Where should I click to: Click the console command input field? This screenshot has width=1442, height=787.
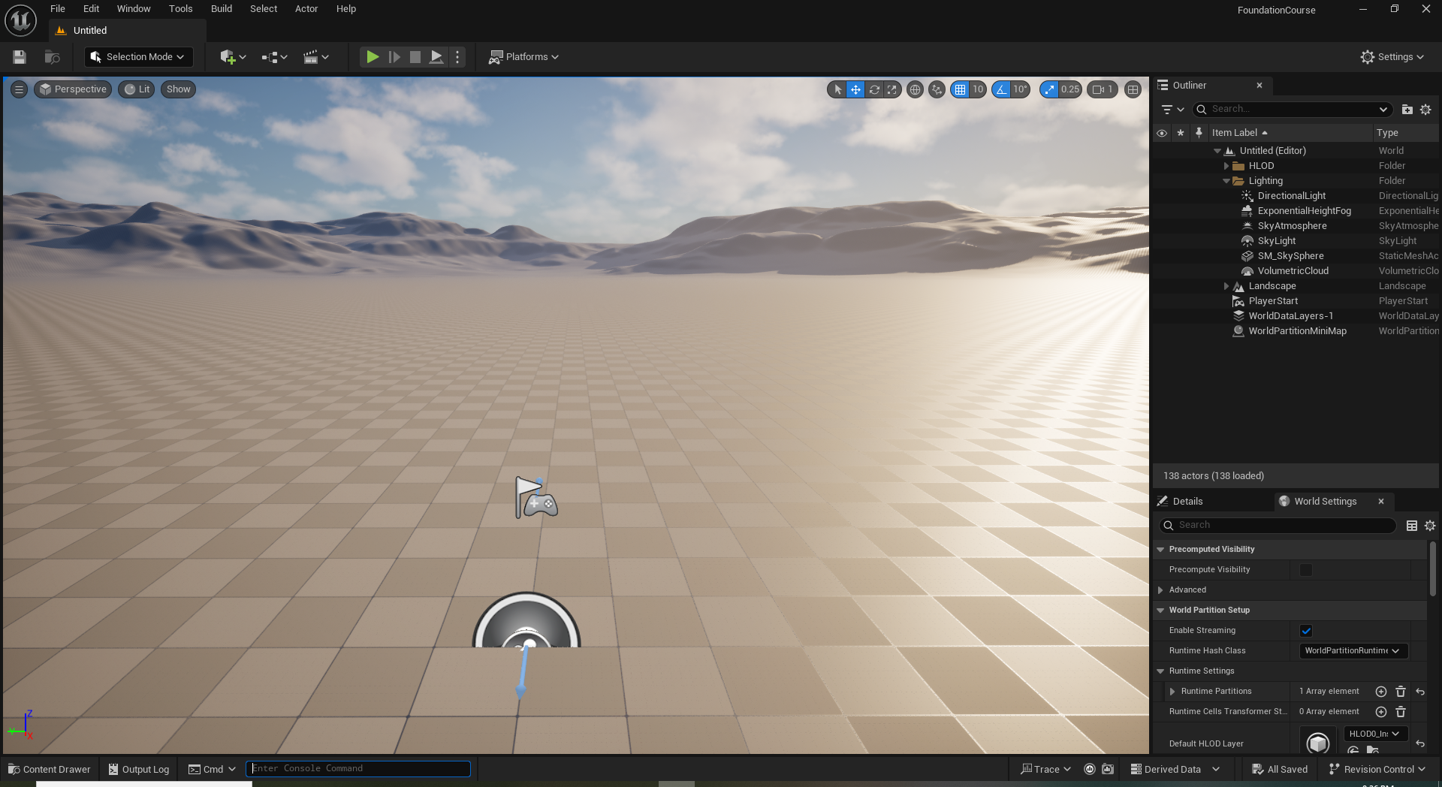tap(358, 768)
